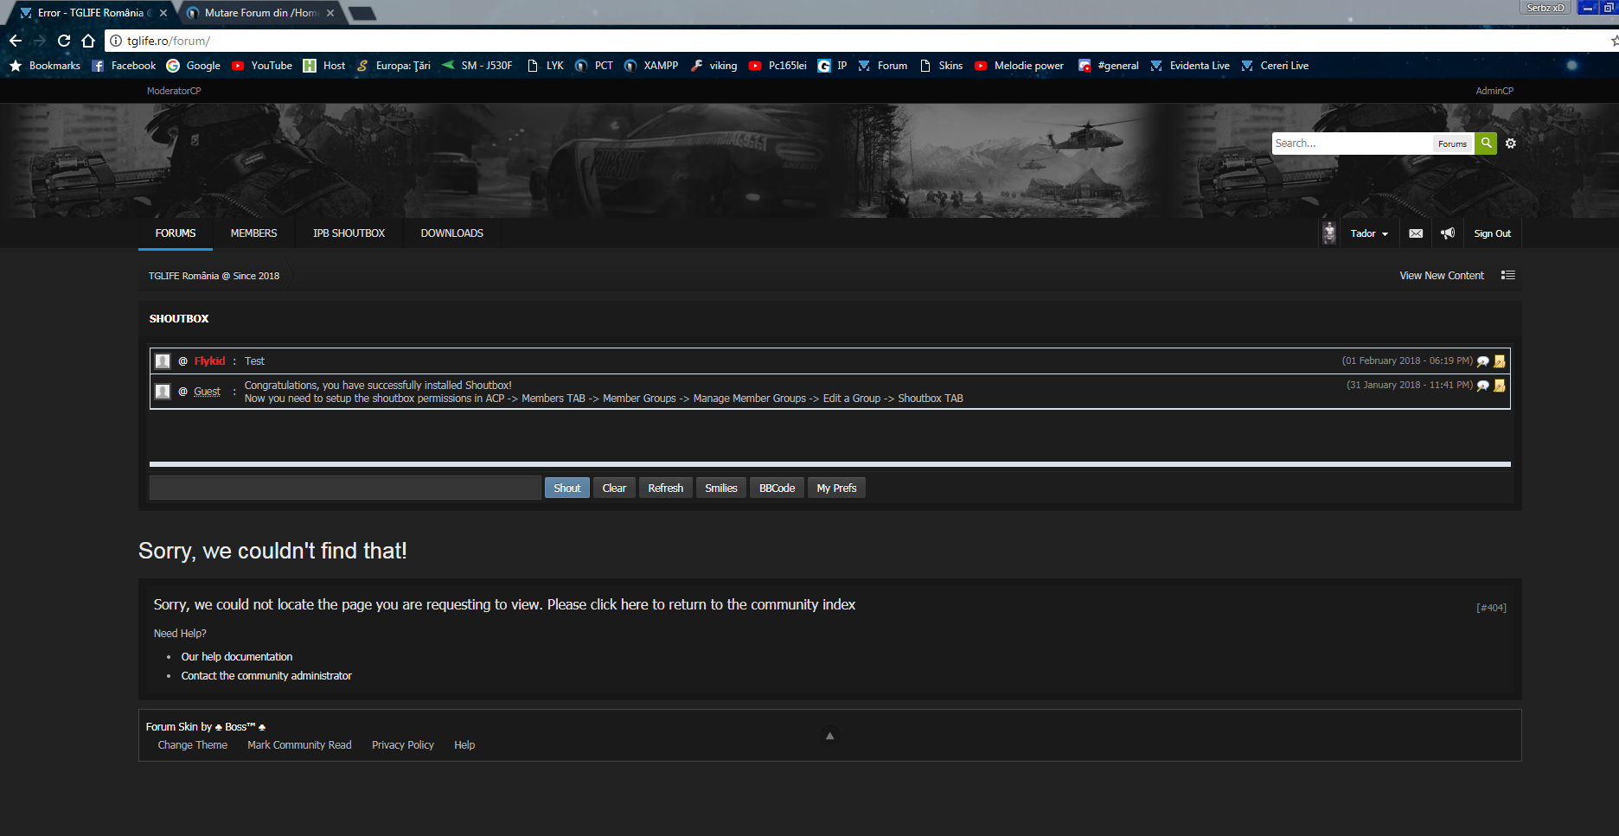Open the DOWNLOADS navigation tab
The image size is (1619, 836).
tap(452, 233)
